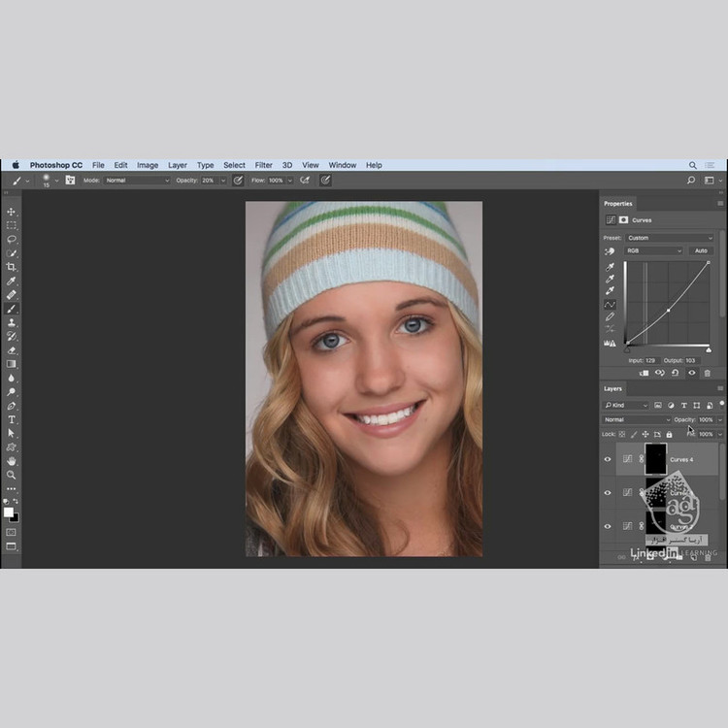This screenshot has height=728, width=728.
Task: Open the RGB channel dropdown
Action: (x=653, y=250)
